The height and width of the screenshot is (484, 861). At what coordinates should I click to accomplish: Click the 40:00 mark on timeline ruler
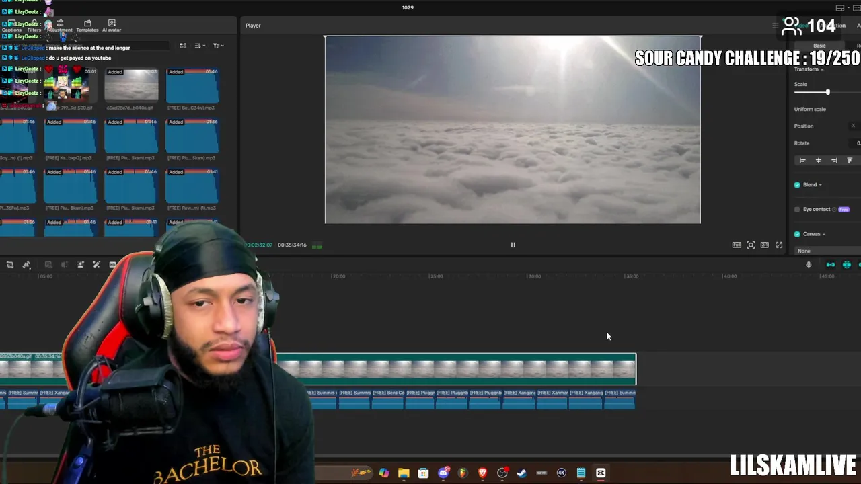tap(729, 276)
